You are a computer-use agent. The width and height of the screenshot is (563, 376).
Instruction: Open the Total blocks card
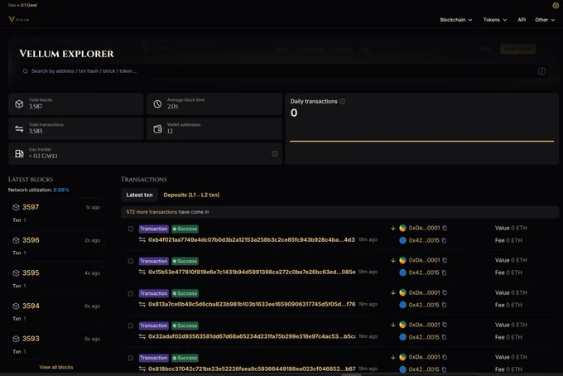pos(76,104)
